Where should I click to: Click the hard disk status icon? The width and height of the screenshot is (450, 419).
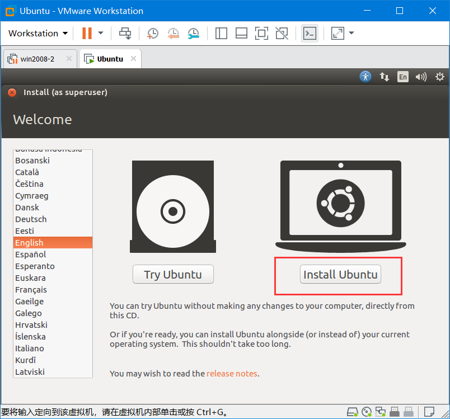[x=353, y=411]
